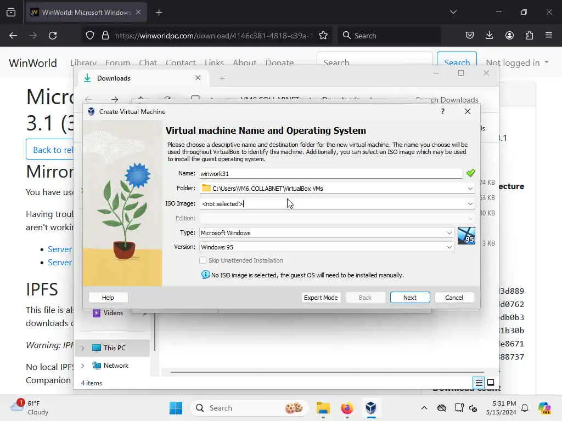This screenshot has height=421, width=562.
Task: Click the question mark help icon in dialog title
Action: pyautogui.click(x=443, y=111)
